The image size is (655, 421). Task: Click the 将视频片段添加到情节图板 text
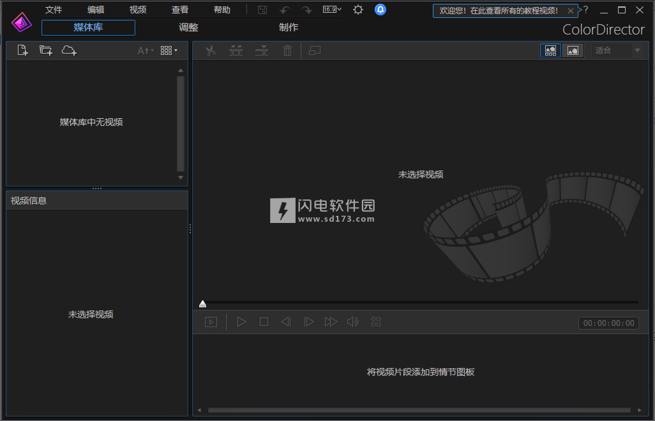(x=421, y=372)
